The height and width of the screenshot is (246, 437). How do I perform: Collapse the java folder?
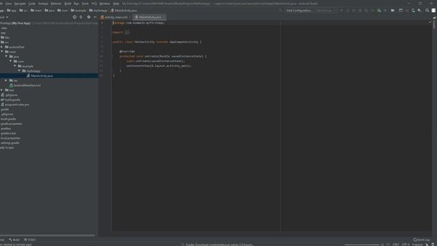6,57
